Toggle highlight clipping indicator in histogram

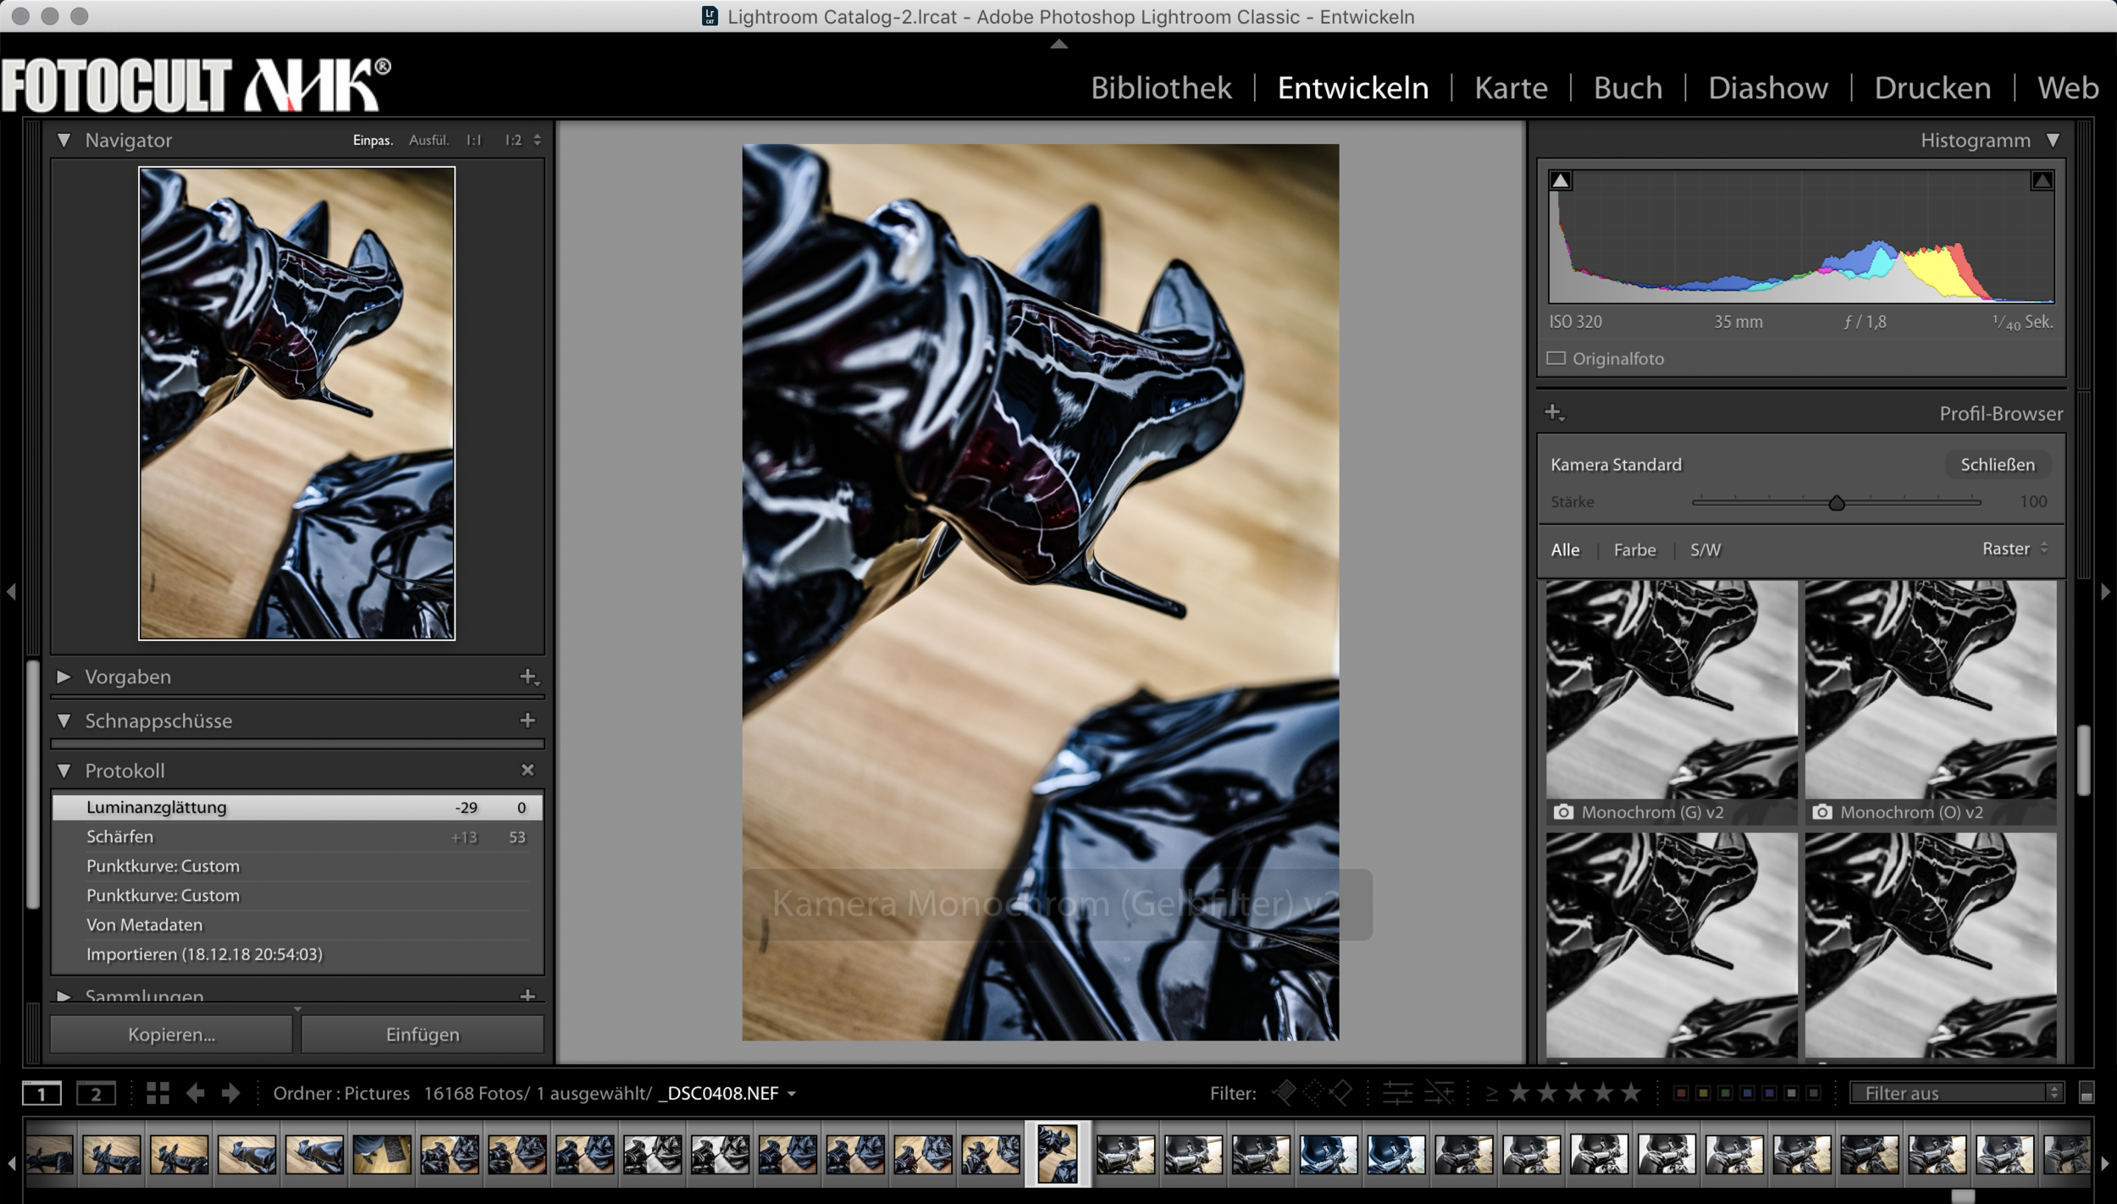tap(2042, 180)
